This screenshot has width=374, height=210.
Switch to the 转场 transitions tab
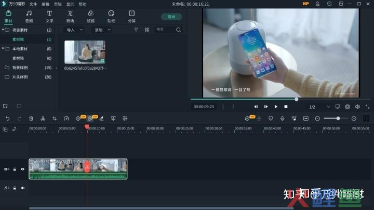pos(70,17)
